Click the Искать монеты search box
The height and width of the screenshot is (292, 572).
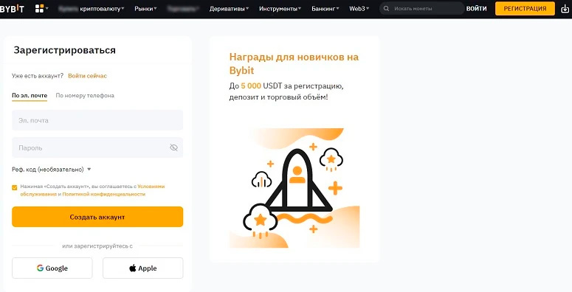tap(422, 8)
